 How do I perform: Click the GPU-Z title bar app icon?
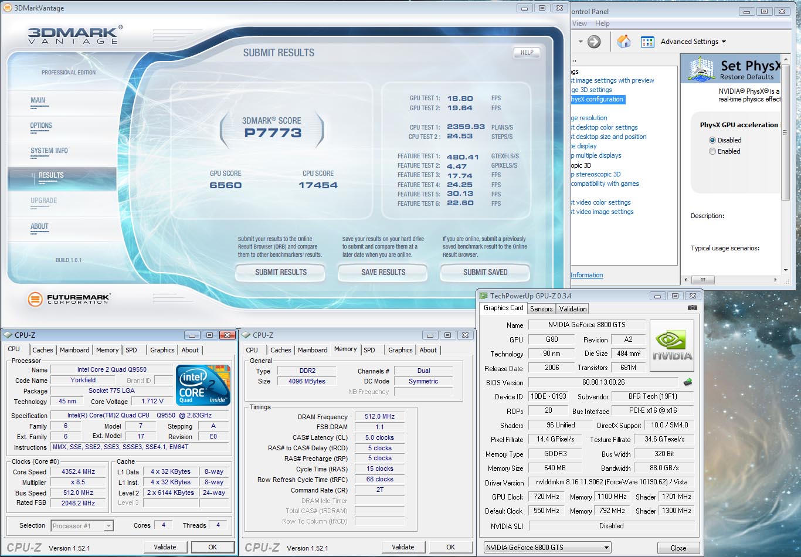click(x=484, y=296)
